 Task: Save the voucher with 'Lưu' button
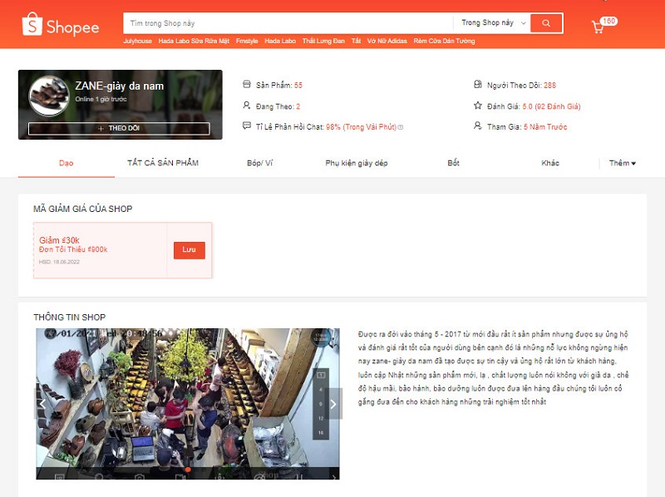(x=189, y=249)
